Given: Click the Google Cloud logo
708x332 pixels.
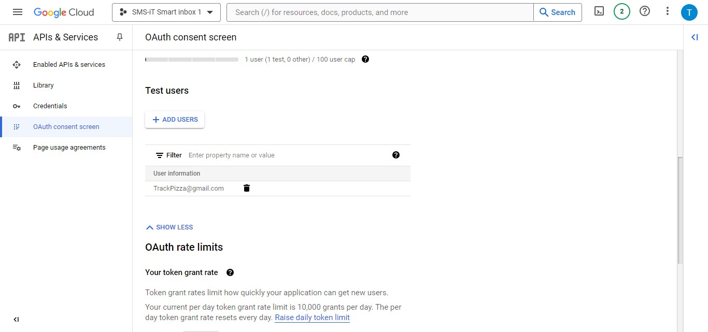Looking at the screenshot, I should click(x=64, y=11).
